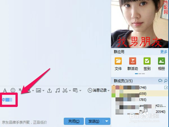Expand the 消息记录 dropdown arrow
The width and height of the screenshot is (169, 127).
108,91
